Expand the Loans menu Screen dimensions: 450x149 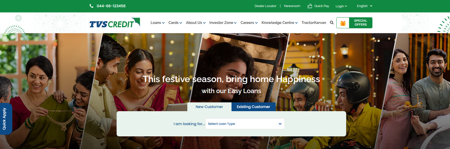157,23
